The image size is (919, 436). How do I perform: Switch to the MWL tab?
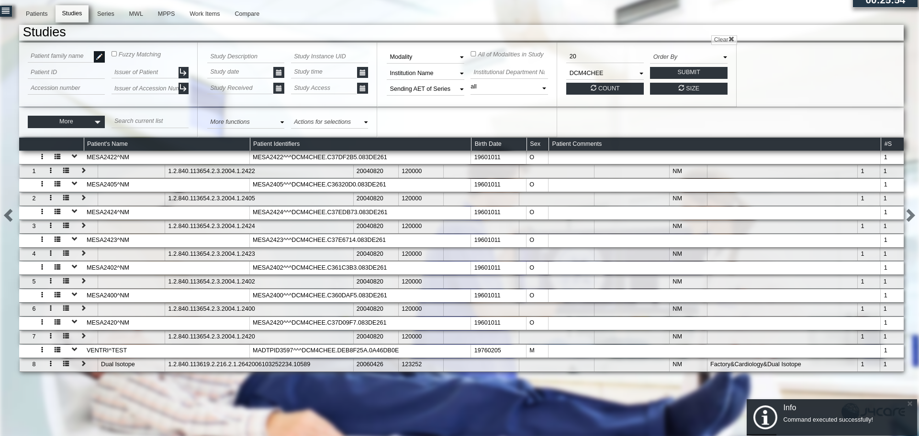[x=135, y=14]
